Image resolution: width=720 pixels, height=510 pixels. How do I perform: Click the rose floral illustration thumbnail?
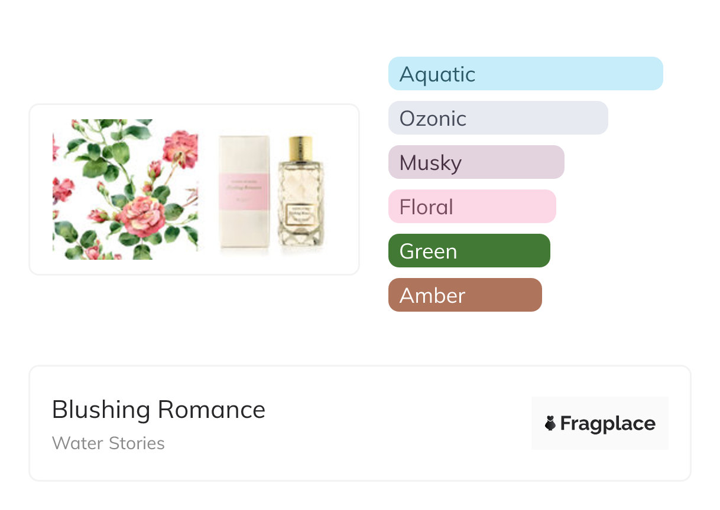(125, 189)
